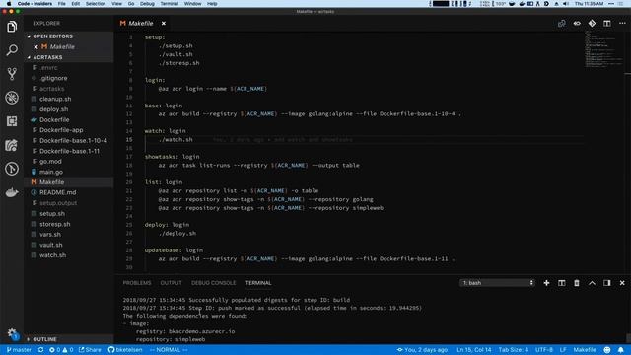This screenshot has height=355, width=631.
Task: Open .gitignore in the explorer
Action: pos(53,78)
